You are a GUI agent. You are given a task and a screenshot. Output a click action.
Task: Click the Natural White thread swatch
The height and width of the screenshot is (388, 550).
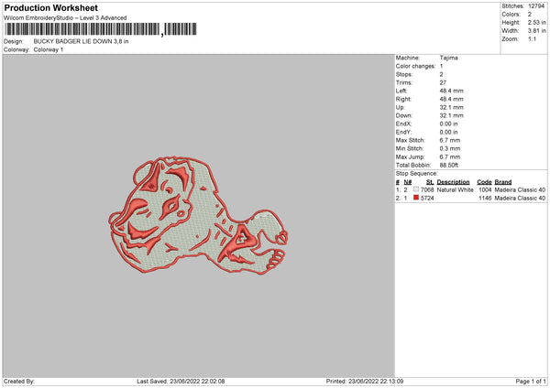point(416,189)
